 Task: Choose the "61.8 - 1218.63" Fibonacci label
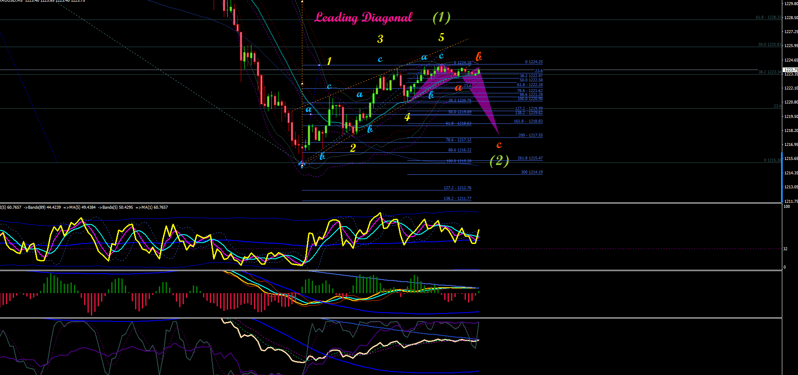[x=458, y=123]
